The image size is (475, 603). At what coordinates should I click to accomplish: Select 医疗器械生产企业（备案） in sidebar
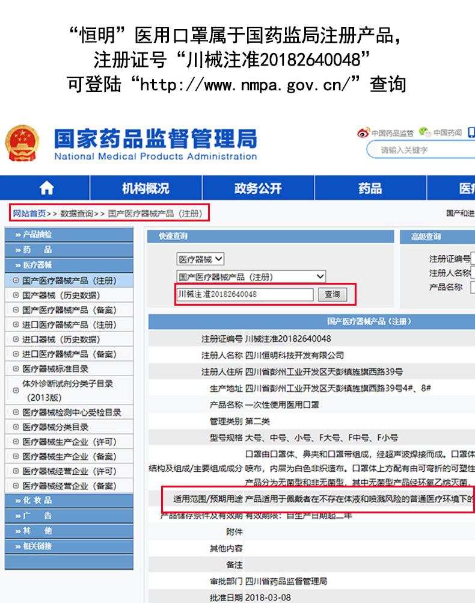[69, 457]
